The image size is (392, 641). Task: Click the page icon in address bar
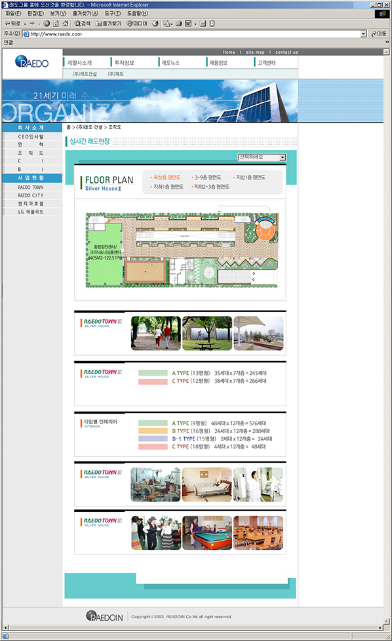pos(26,34)
